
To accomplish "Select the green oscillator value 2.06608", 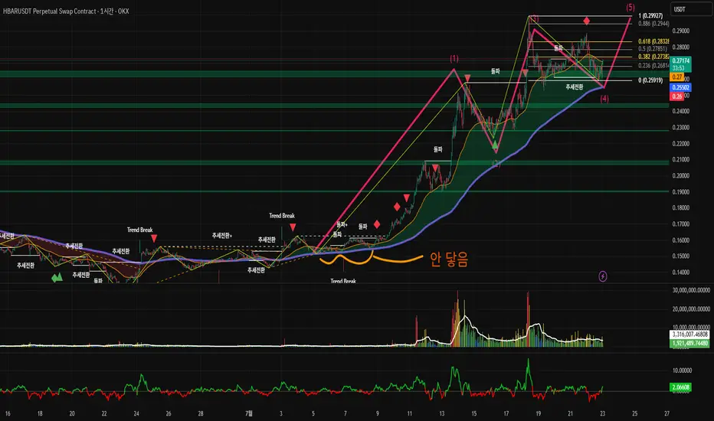I will [680, 387].
